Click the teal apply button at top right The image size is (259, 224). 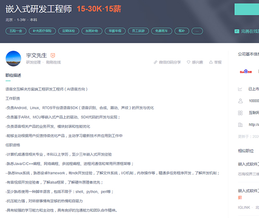point(247,9)
